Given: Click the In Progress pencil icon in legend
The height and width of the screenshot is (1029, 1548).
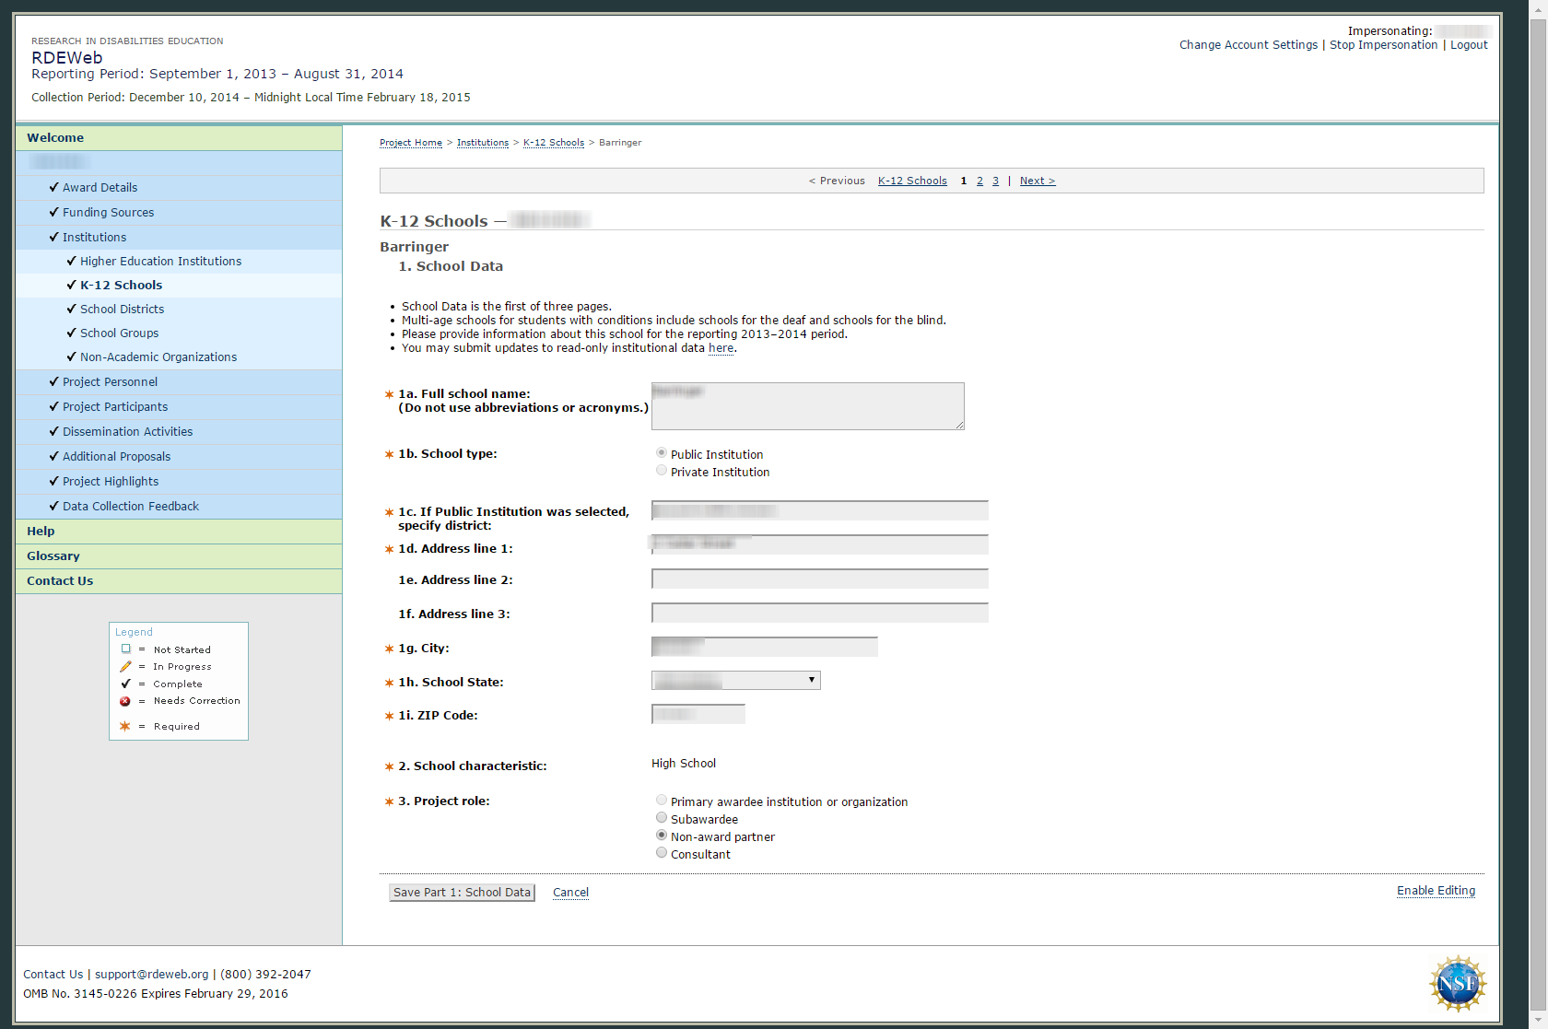Looking at the screenshot, I should 125,666.
